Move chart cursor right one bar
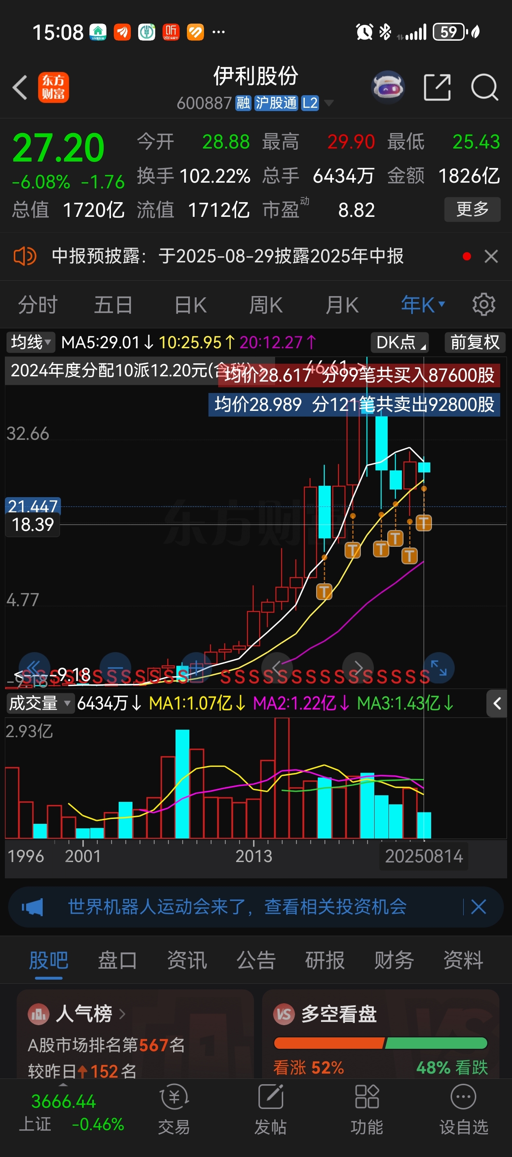Viewport: 512px width, 1157px height. [358, 668]
